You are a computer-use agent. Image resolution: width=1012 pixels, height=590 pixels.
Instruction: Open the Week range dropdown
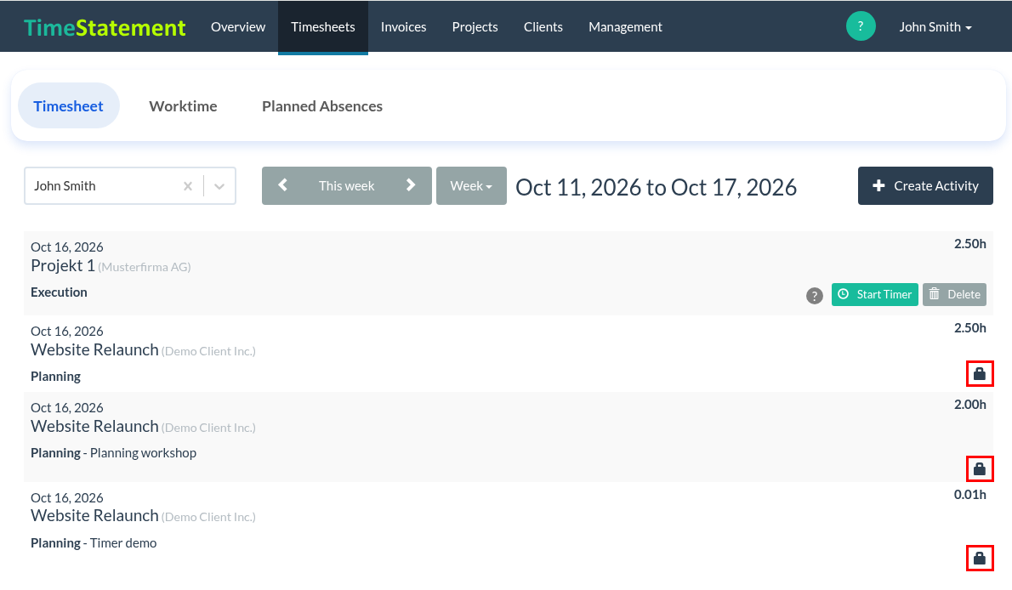point(471,186)
